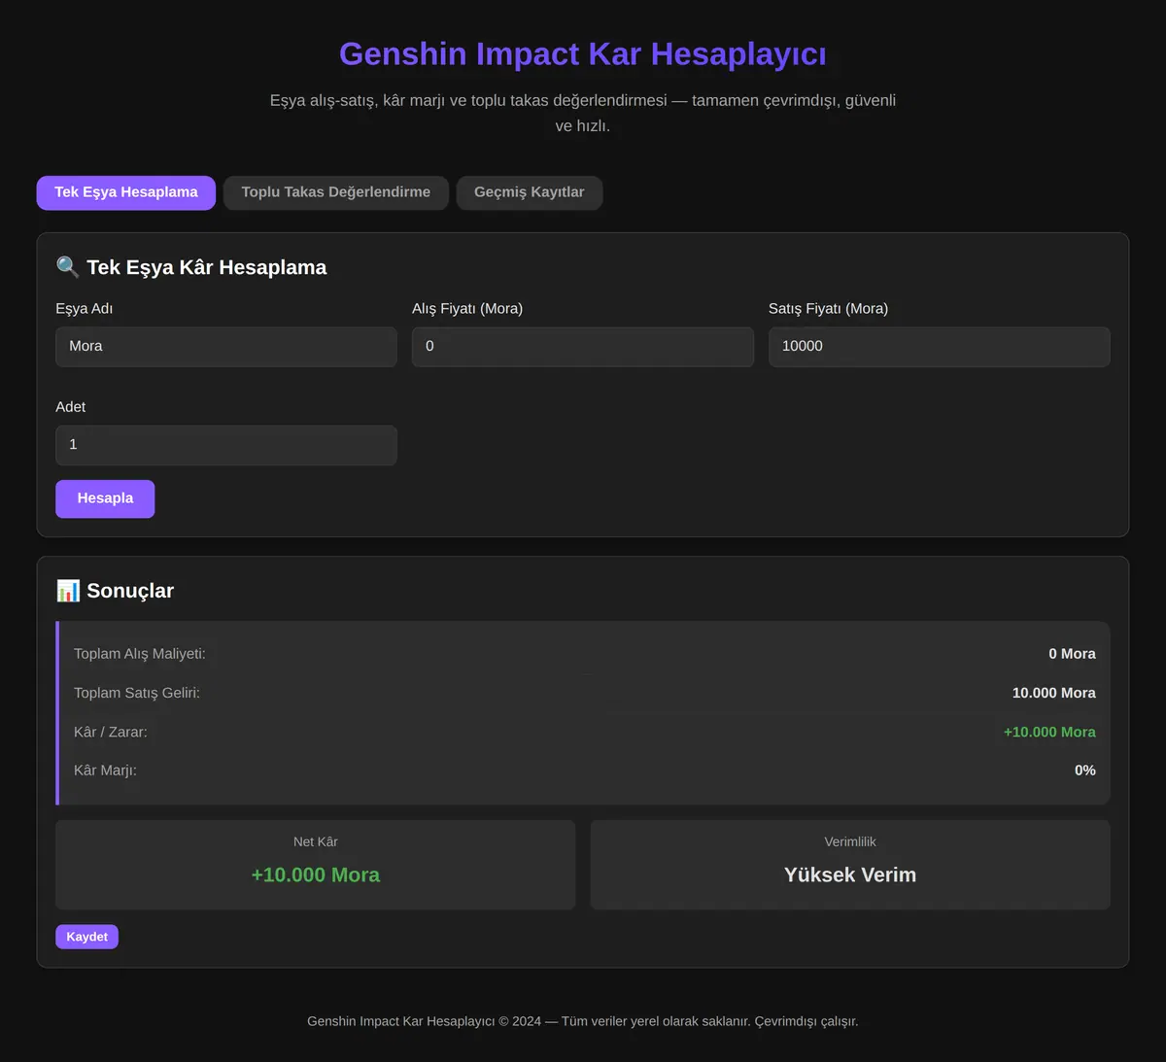Save result with Kaydet button
The width and height of the screenshot is (1166, 1062).
pos(87,937)
